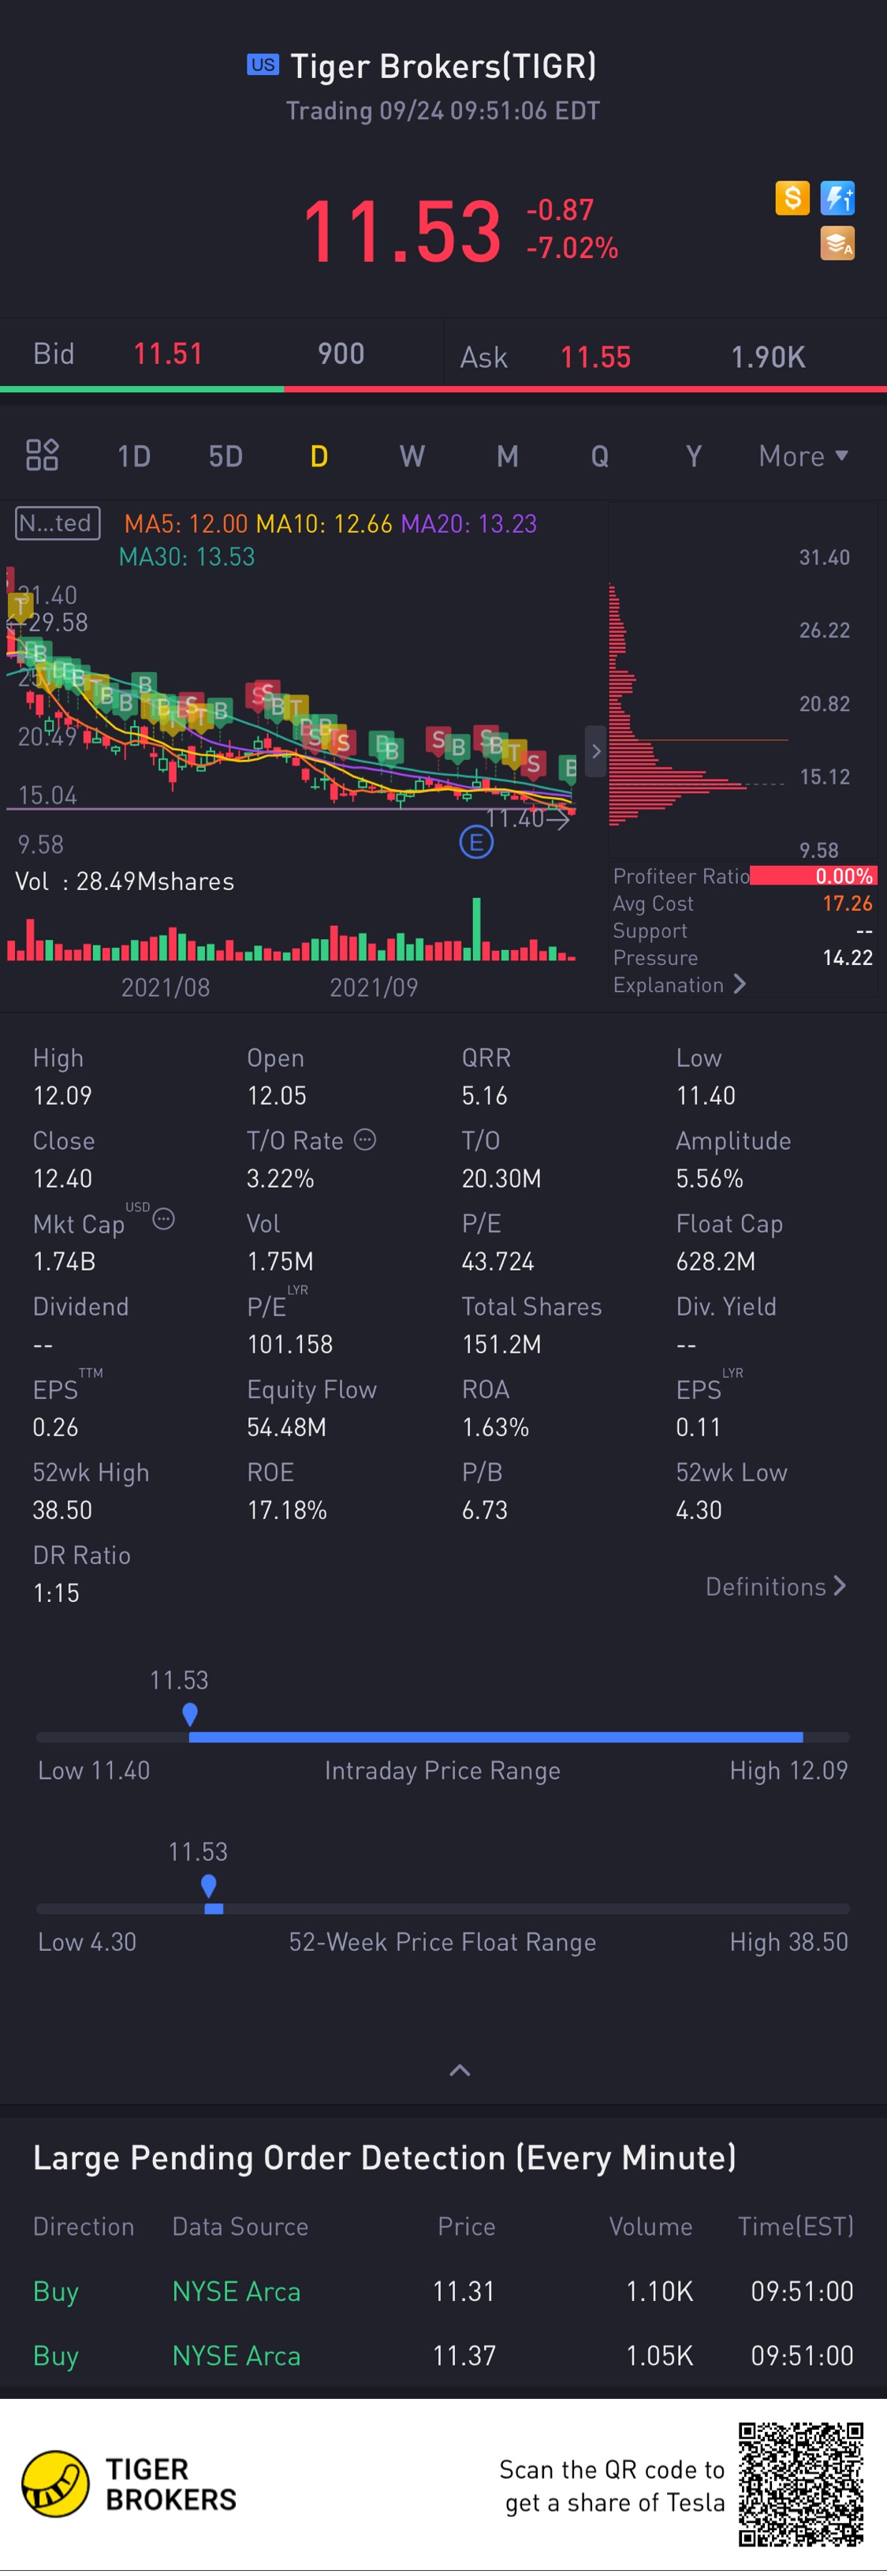Select the weekly W chart tab
This screenshot has width=887, height=2571.
[412, 456]
